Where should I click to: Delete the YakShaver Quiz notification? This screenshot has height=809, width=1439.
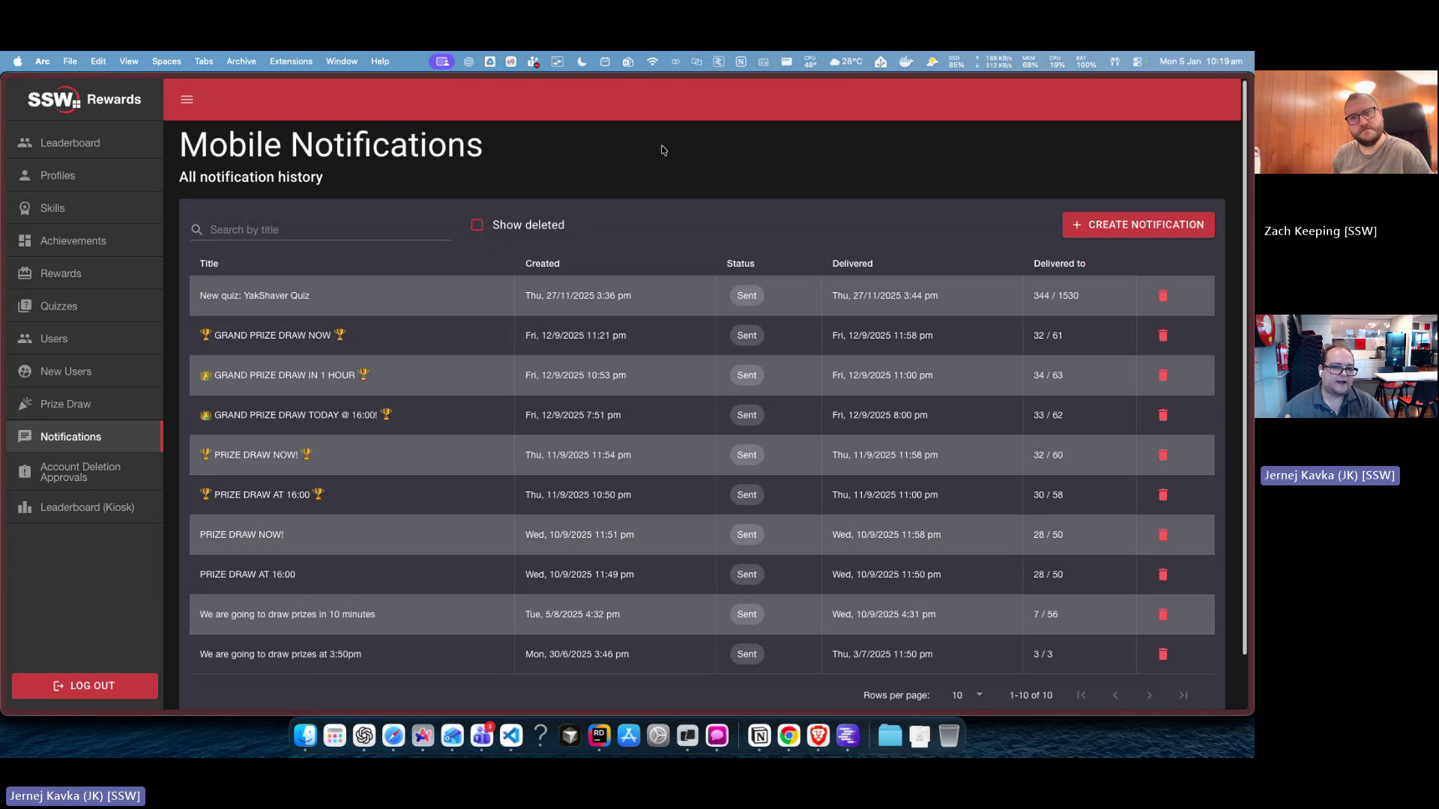coord(1163,295)
